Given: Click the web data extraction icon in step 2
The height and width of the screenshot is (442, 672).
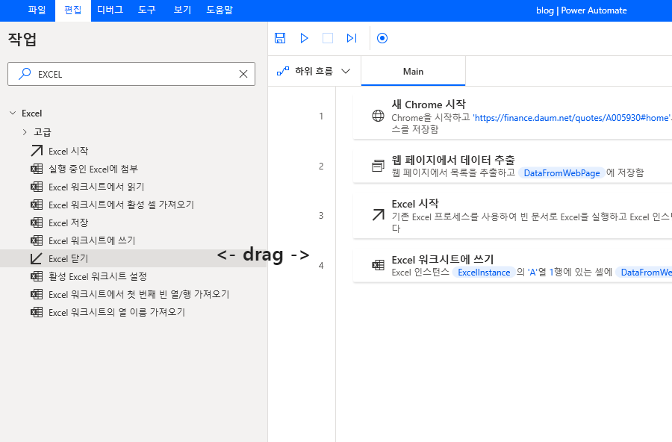Looking at the screenshot, I should tap(378, 166).
